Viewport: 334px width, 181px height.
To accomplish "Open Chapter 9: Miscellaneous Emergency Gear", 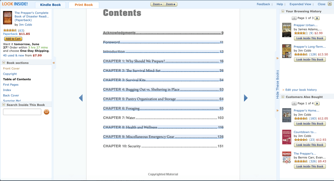I will 163,137.
